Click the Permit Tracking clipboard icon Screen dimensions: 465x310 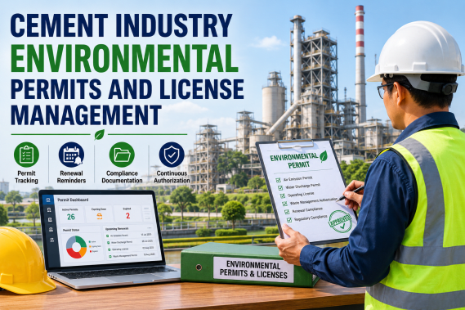point(26,155)
